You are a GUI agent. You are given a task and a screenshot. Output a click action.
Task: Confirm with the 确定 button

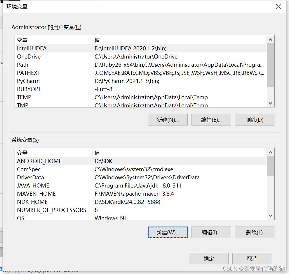[209, 259]
